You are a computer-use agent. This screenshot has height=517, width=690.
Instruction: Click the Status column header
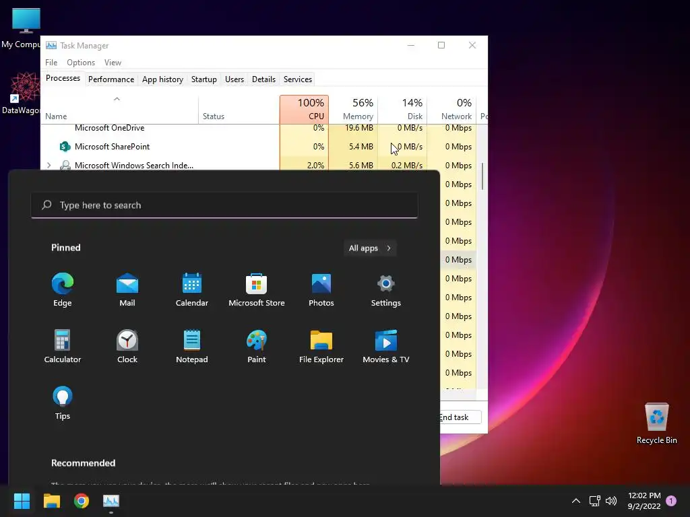coord(239,110)
